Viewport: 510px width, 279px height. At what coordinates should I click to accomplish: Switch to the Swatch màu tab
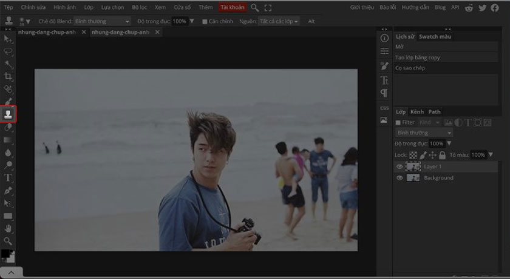pyautogui.click(x=435, y=37)
